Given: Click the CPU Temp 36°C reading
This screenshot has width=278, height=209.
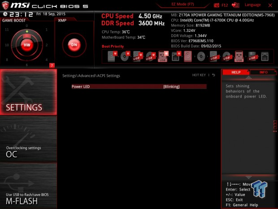Looking at the screenshot, I should (x=116, y=32).
